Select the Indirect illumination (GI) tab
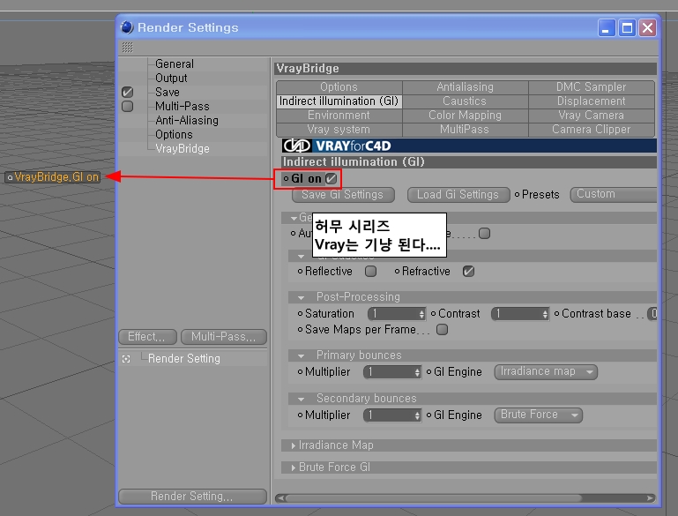 (x=339, y=101)
